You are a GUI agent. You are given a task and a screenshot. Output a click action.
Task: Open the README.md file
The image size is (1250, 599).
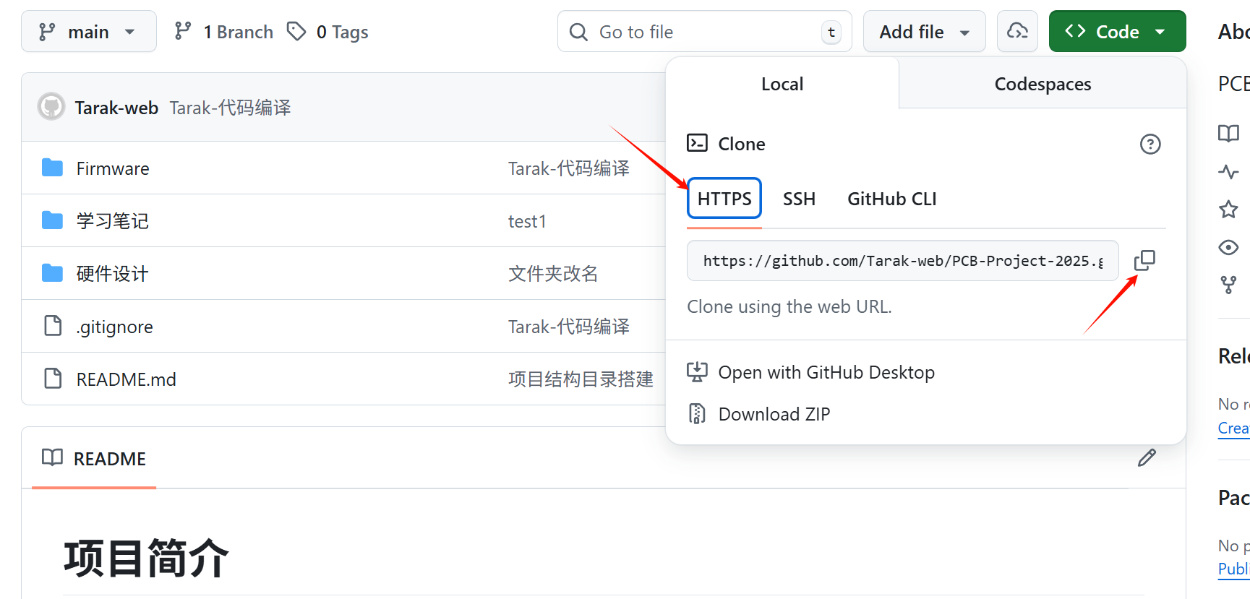pos(127,379)
